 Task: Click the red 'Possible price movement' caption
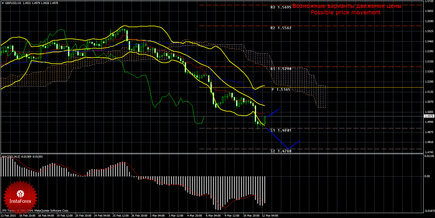(345, 13)
